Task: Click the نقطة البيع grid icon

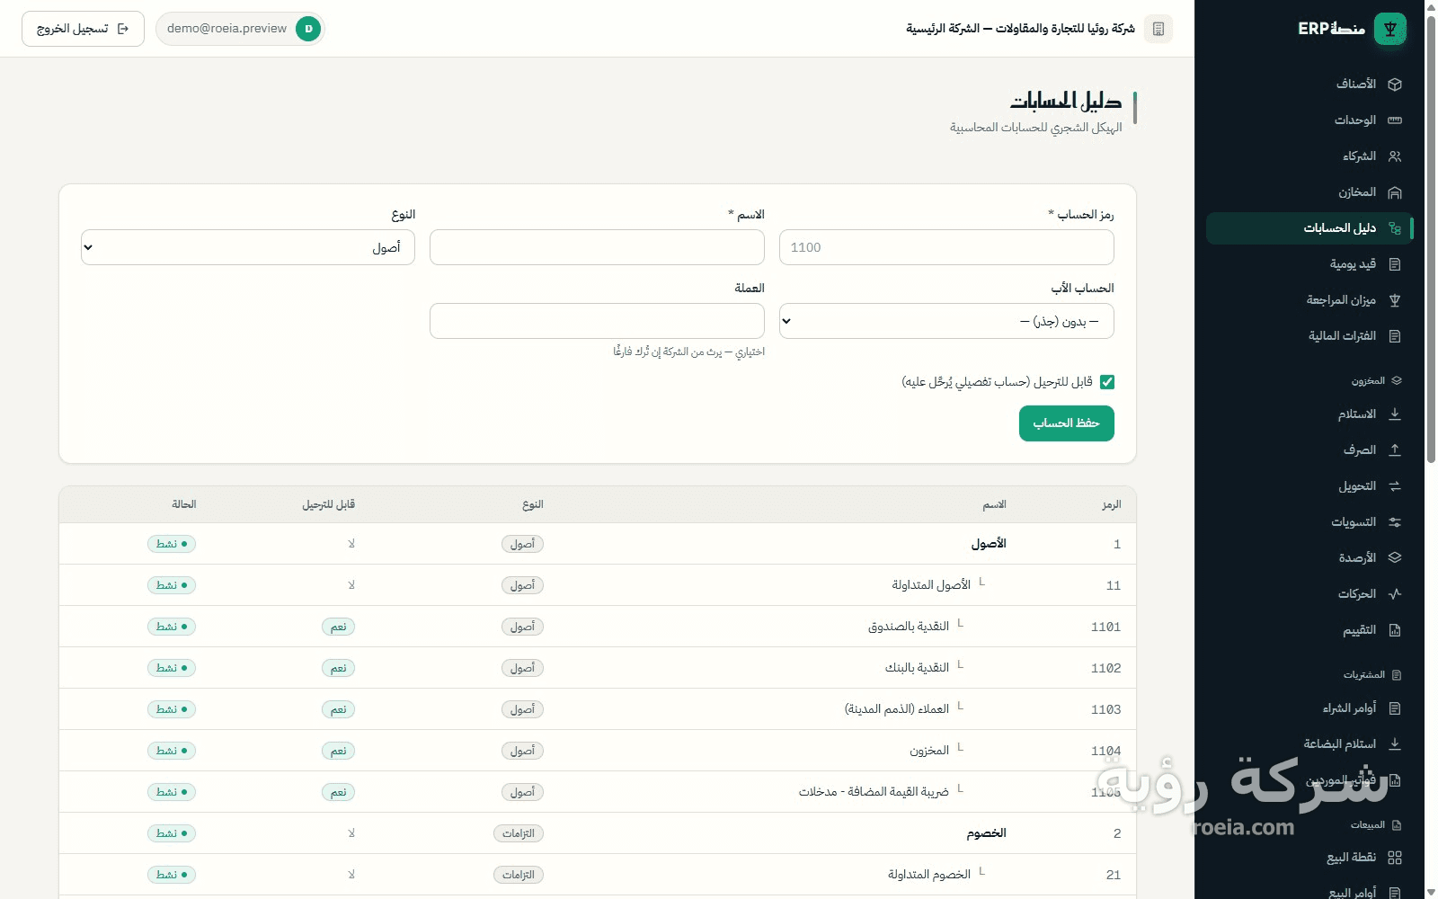Action: coord(1395,858)
